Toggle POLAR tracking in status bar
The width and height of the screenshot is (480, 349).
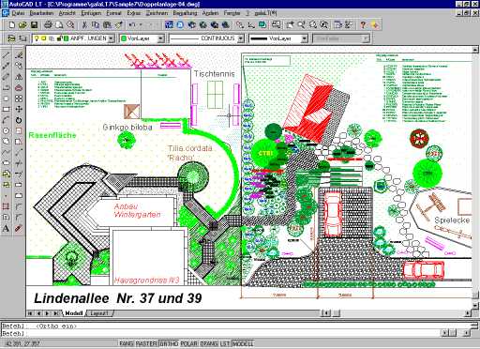tap(189, 343)
